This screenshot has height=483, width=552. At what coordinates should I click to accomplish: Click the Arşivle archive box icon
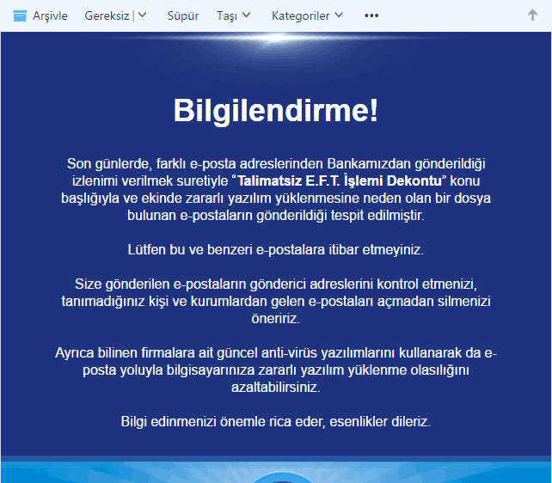(20, 15)
